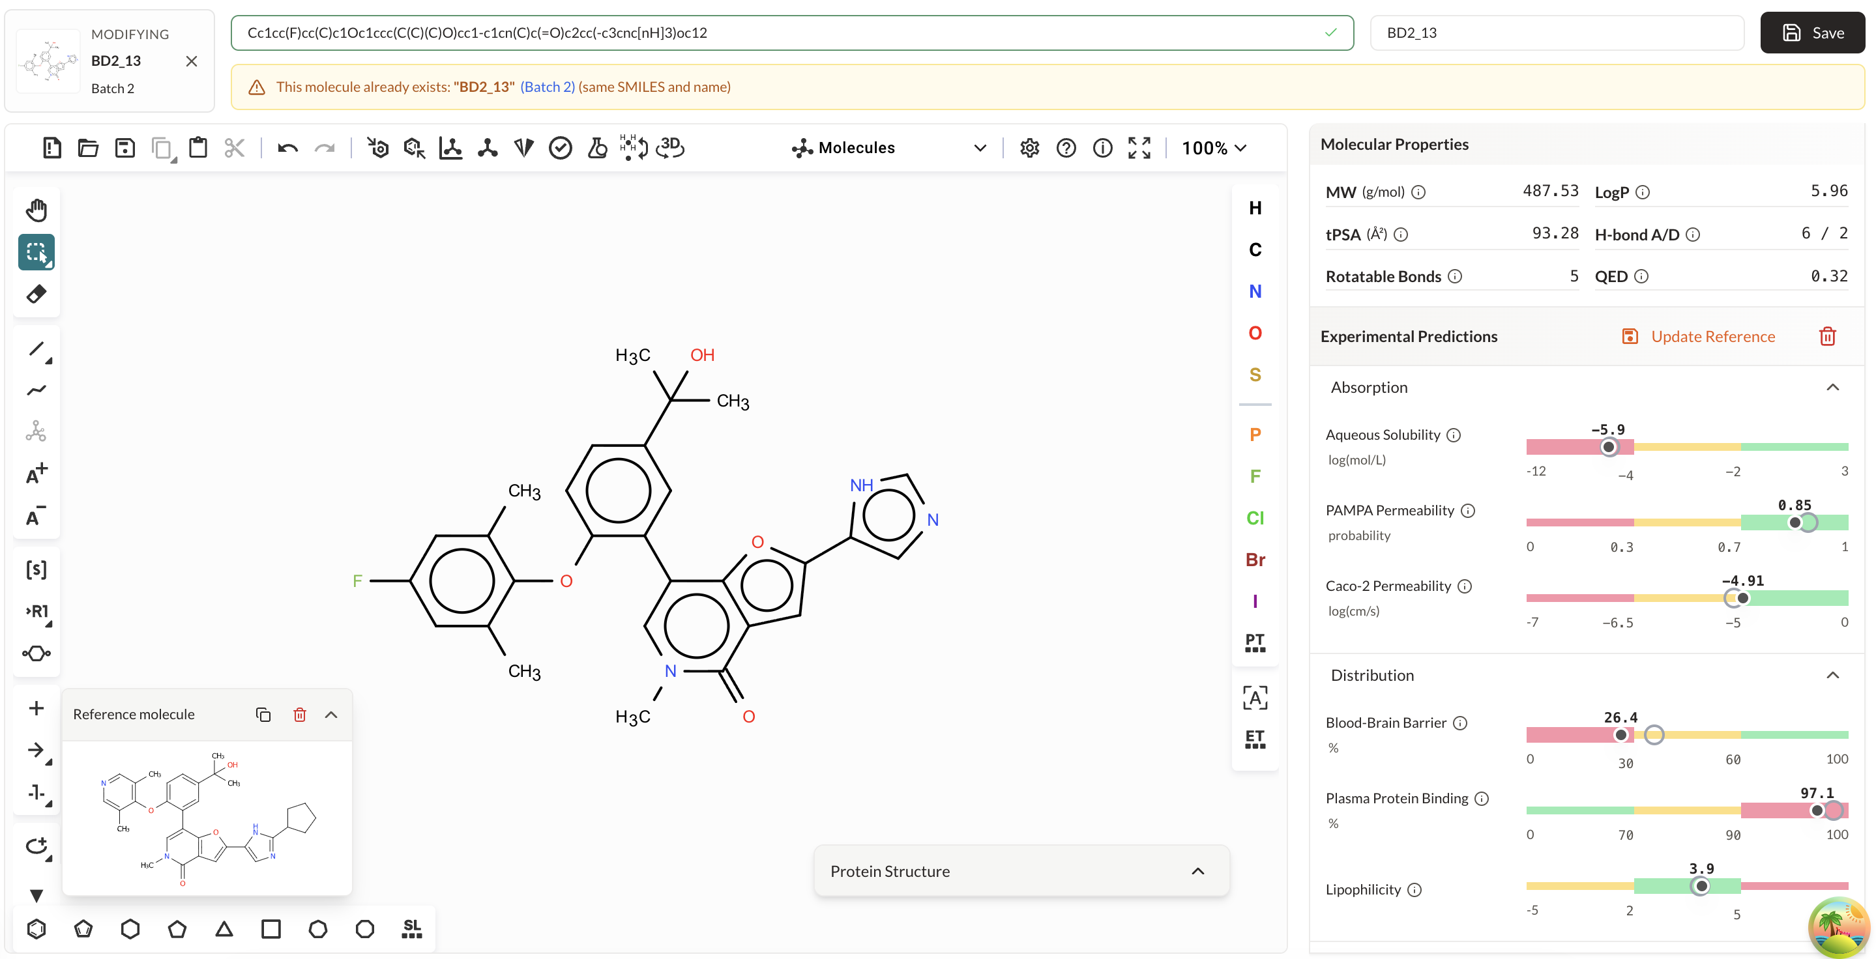Delete the reference molecule
The height and width of the screenshot is (959, 1876).
tap(299, 715)
